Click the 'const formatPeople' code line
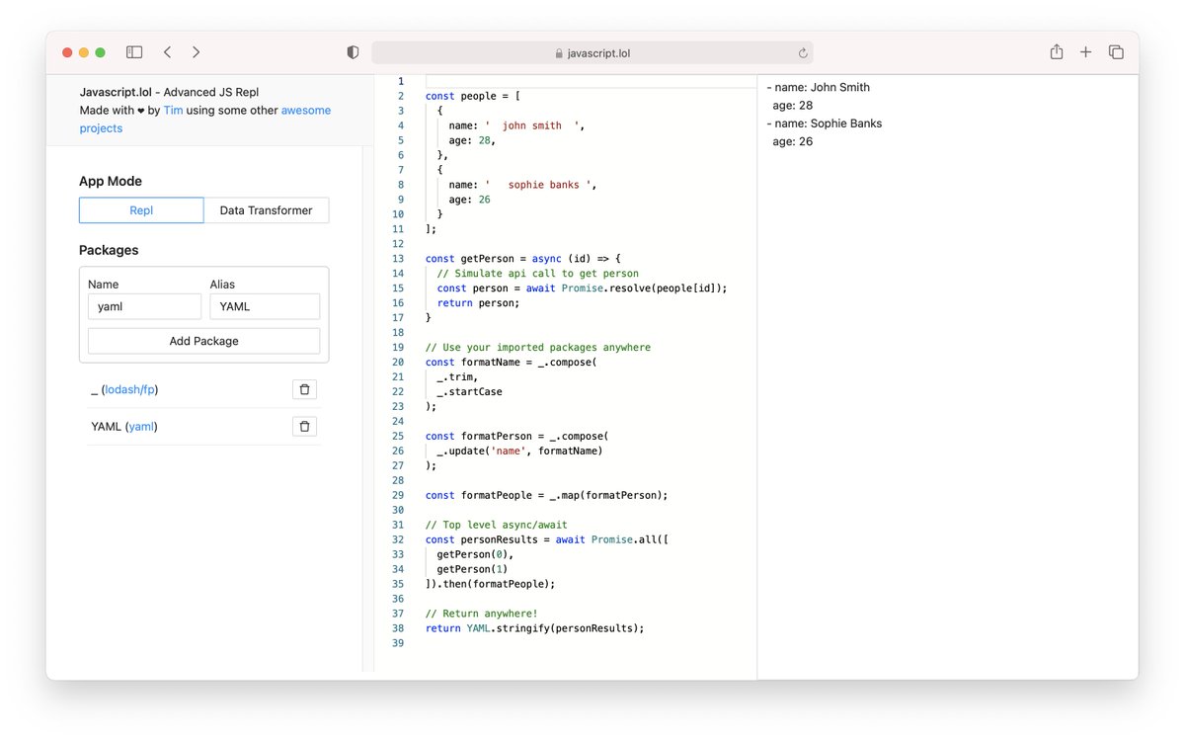The height and width of the screenshot is (741, 1185). (x=547, y=496)
